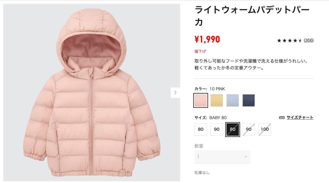Click the ライトウォームパデットパーカ product title

click(252, 16)
